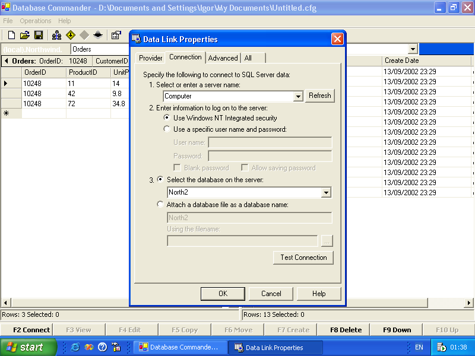The height and width of the screenshot is (356, 475).
Task: Open the Orders table dropdown arrow
Action: pos(413,49)
